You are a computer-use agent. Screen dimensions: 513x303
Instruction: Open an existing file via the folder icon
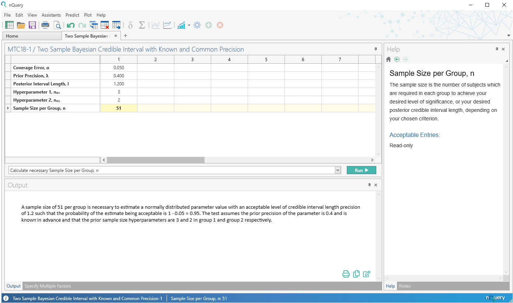click(21, 25)
